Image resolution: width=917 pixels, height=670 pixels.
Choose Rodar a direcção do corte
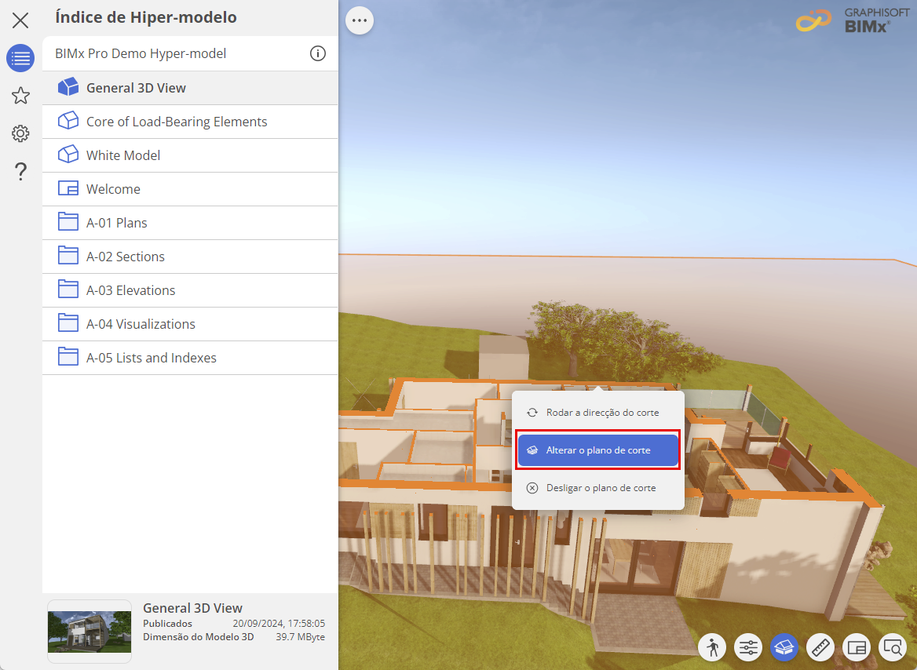pyautogui.click(x=597, y=412)
